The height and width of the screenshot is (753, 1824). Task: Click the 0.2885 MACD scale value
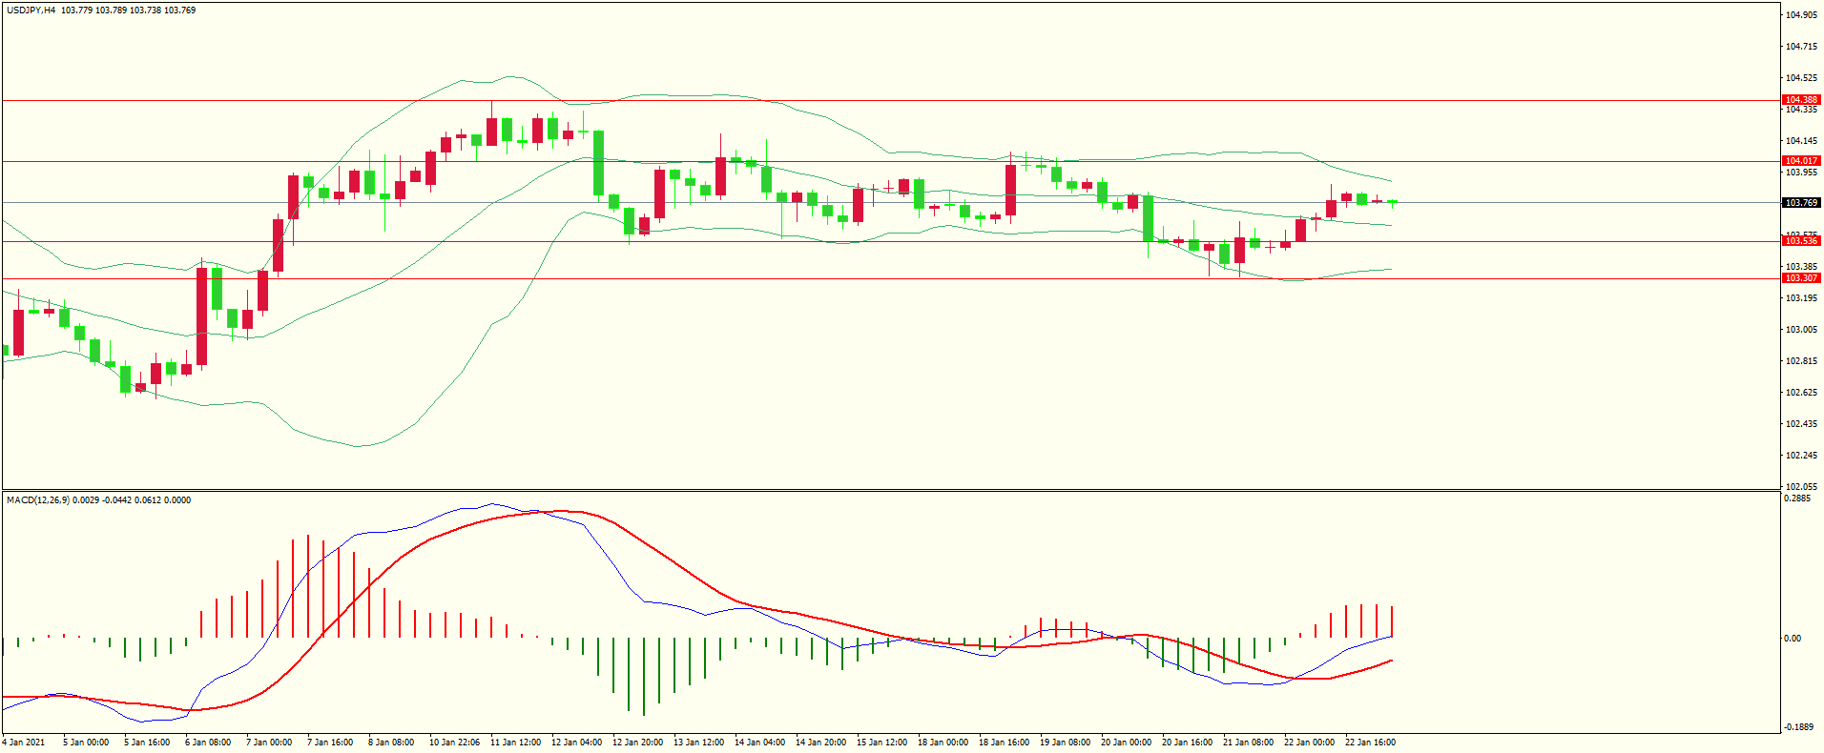point(1798,499)
